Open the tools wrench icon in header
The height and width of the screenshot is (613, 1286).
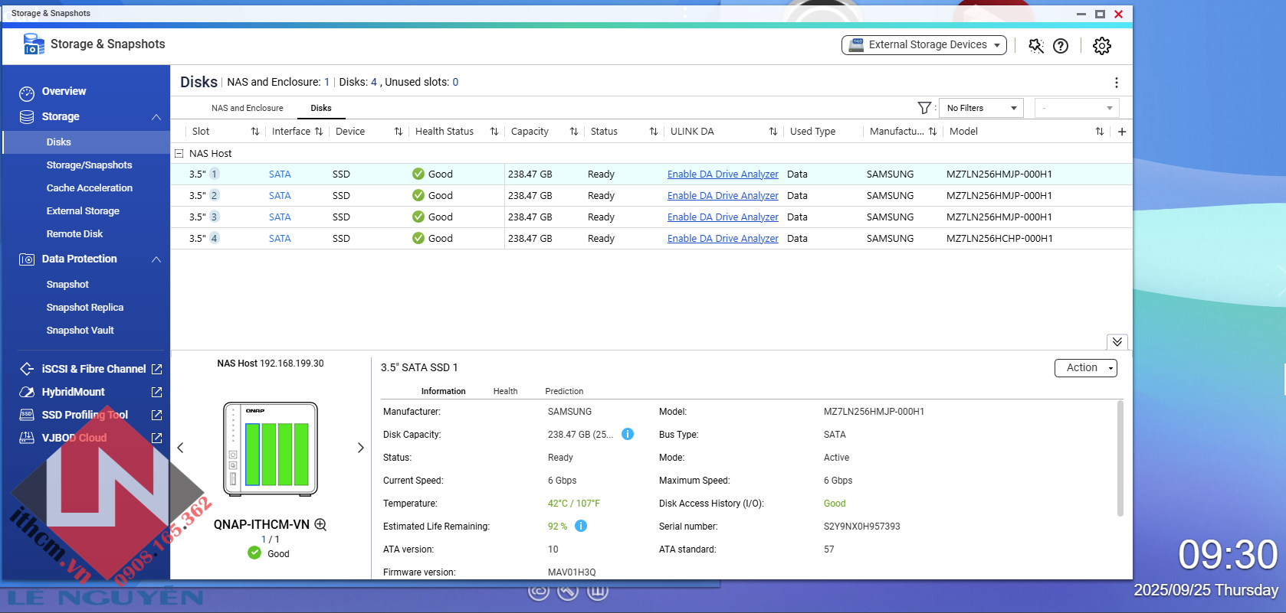(x=1035, y=46)
